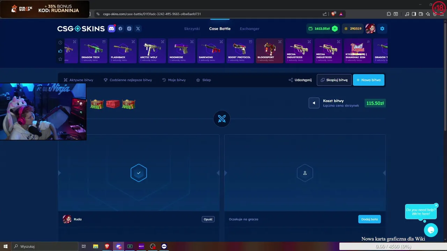
Task: Show favorite drops via star icon
Action: click(x=60, y=59)
